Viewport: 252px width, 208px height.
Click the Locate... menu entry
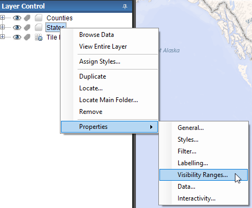coord(109,88)
